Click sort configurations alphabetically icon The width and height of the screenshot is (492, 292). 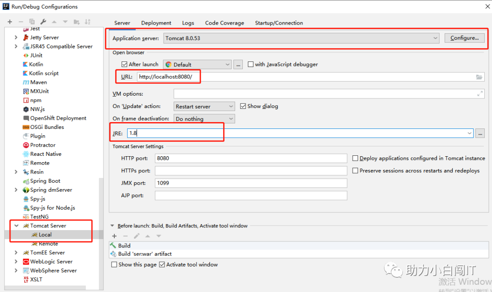[87, 22]
